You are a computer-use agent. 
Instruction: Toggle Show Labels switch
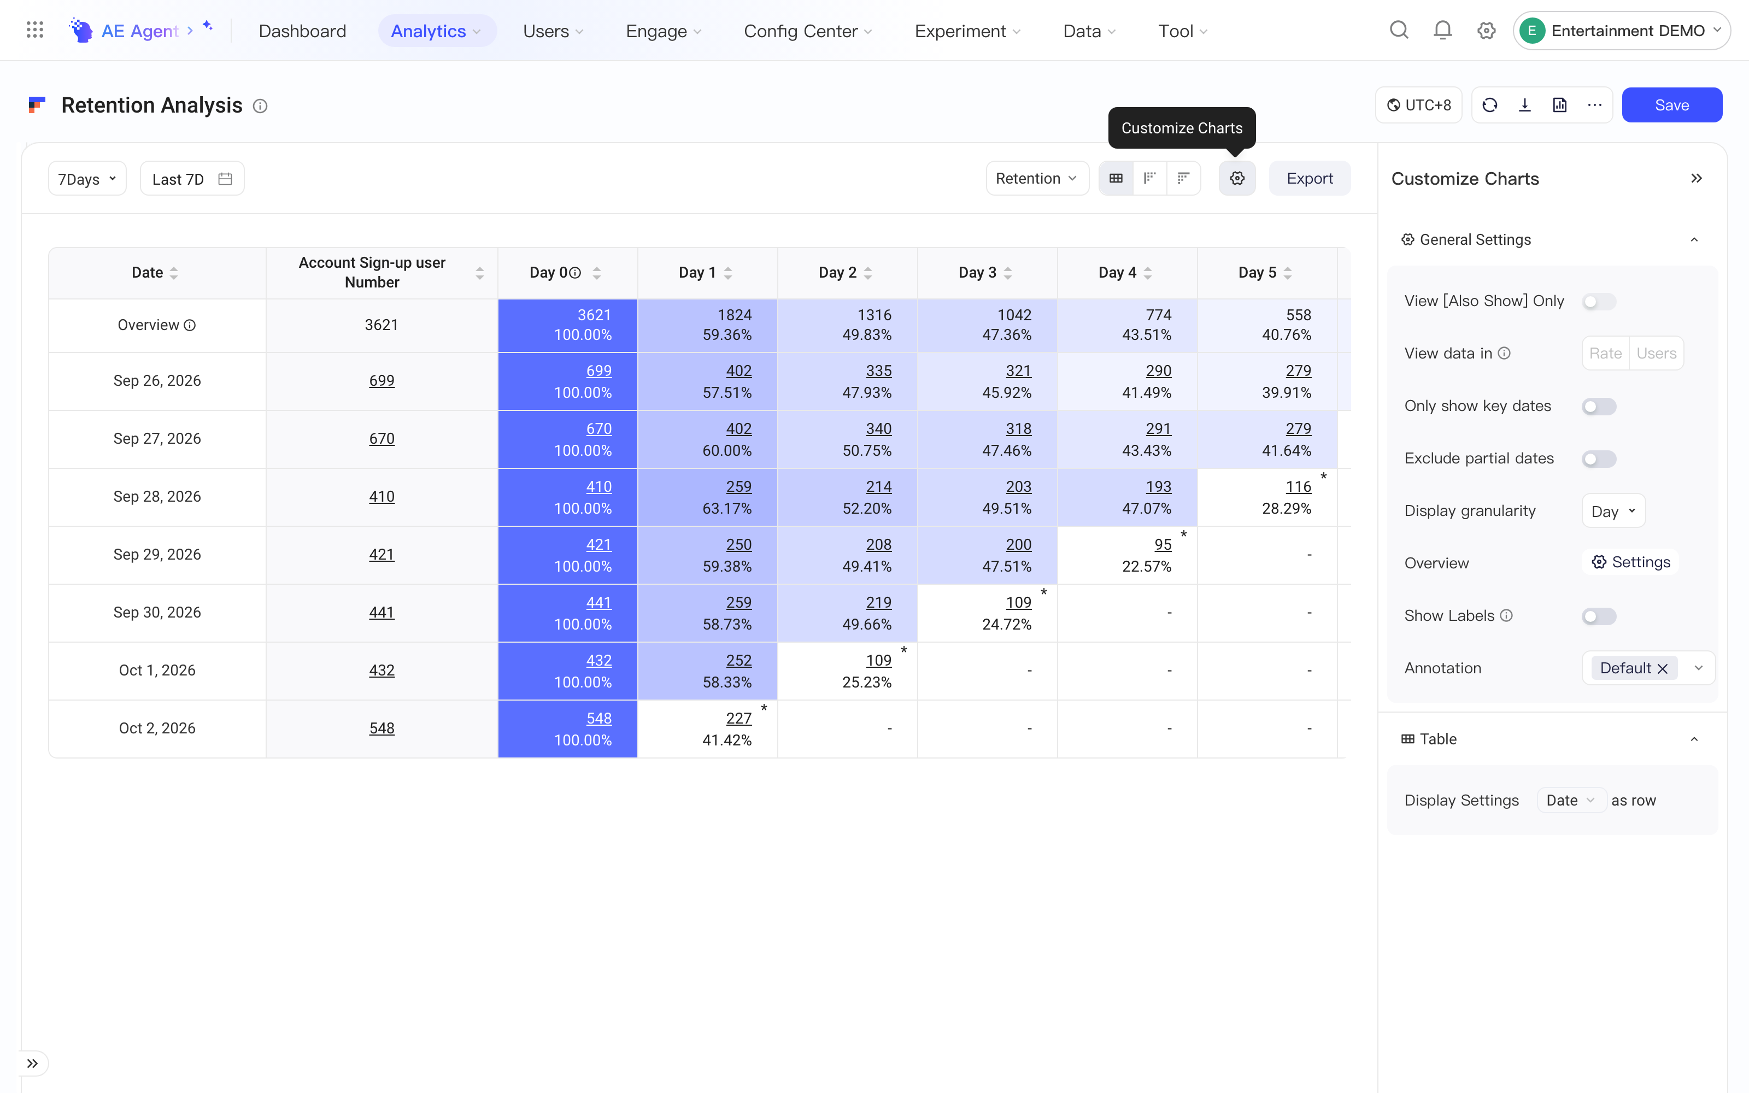point(1599,616)
